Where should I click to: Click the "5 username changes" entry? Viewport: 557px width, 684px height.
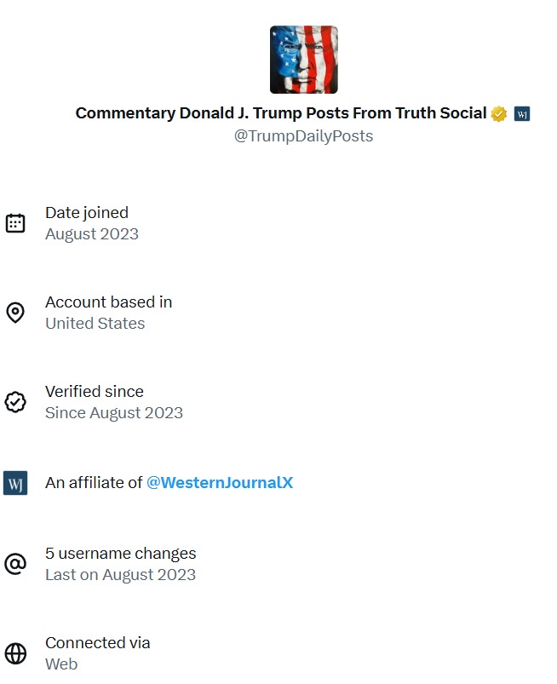[x=120, y=554]
